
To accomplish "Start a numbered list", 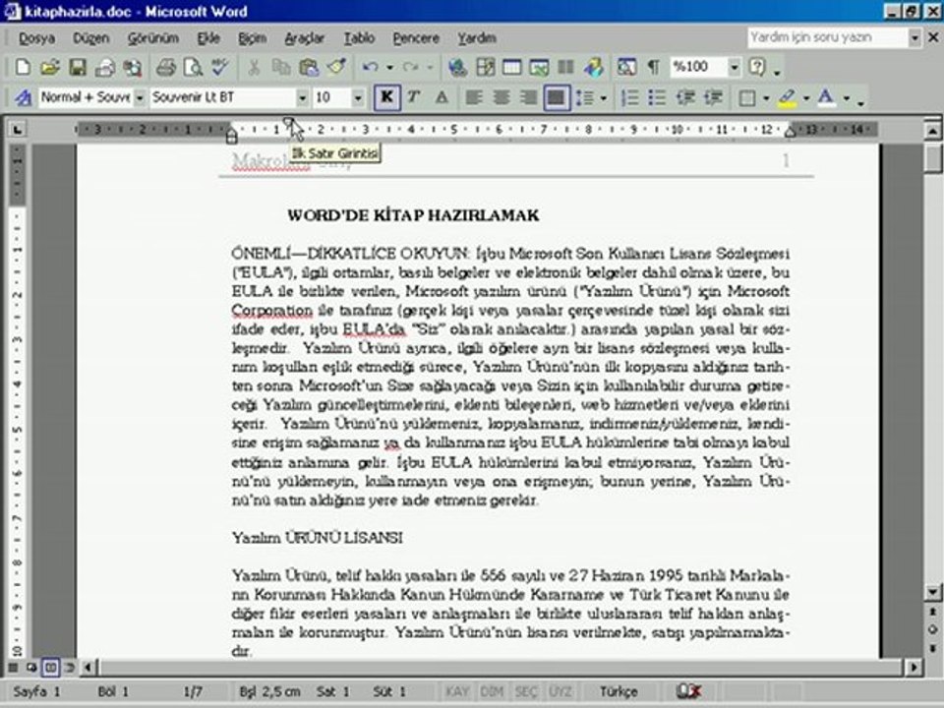I will pyautogui.click(x=629, y=97).
